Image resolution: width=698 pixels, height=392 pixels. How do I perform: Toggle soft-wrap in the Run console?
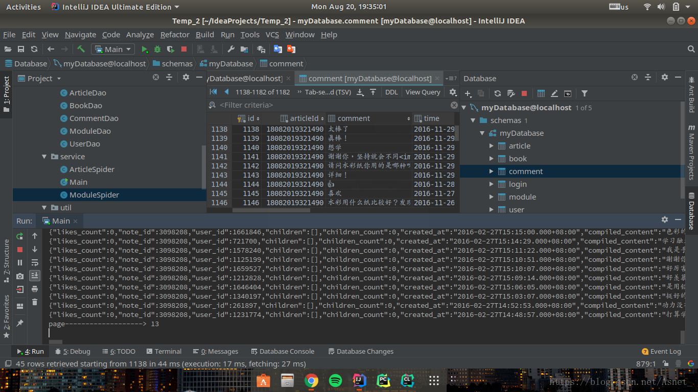35,262
